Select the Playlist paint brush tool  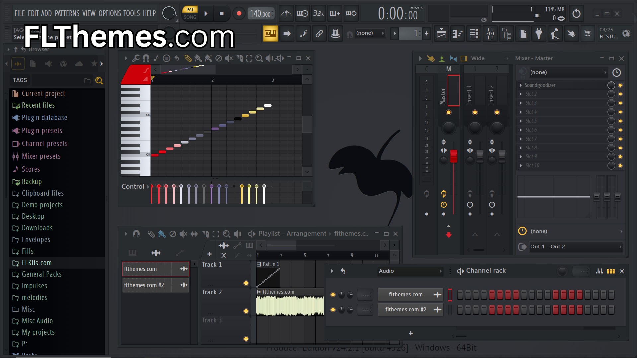point(162,234)
